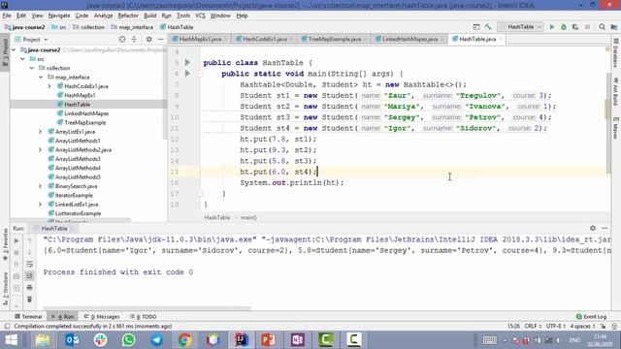Open the Messages tool window

click(102, 317)
